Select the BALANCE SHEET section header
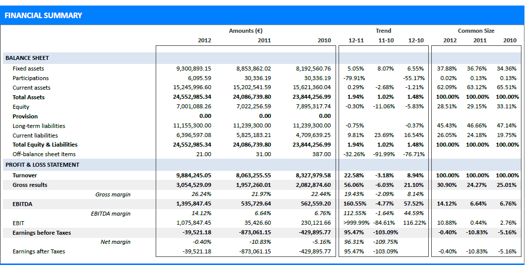 point(27,58)
